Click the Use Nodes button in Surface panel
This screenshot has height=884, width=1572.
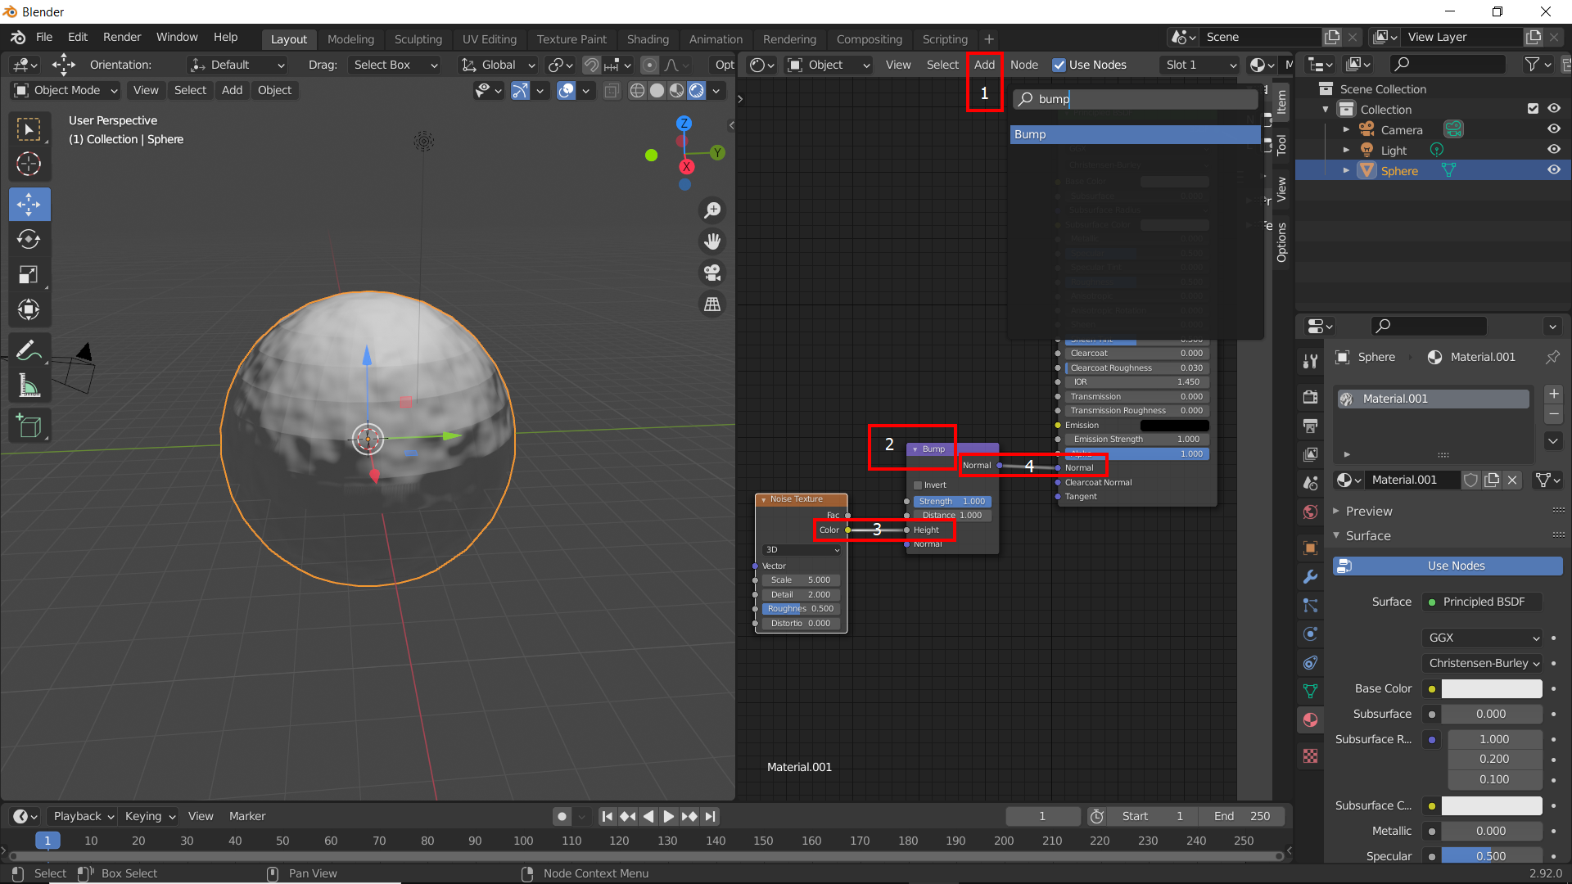1448,566
